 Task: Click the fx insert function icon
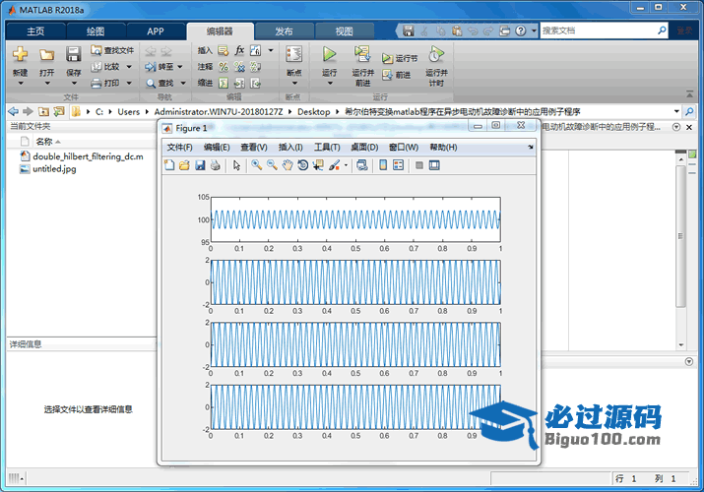coord(239,50)
